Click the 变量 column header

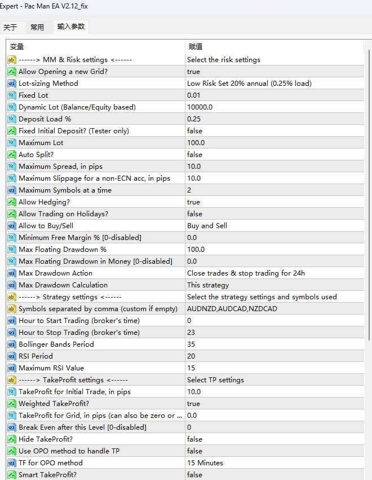[x=17, y=46]
